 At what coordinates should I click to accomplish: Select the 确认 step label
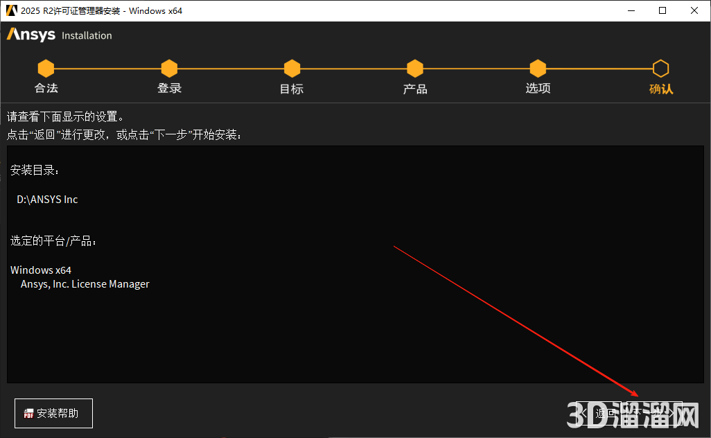tap(660, 89)
